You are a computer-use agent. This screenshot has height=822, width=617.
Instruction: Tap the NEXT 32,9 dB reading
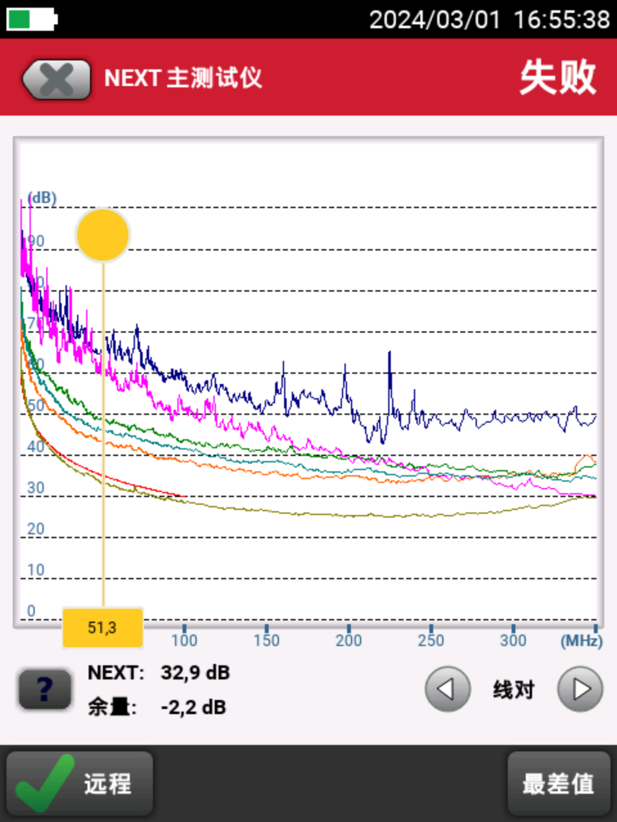(x=195, y=672)
